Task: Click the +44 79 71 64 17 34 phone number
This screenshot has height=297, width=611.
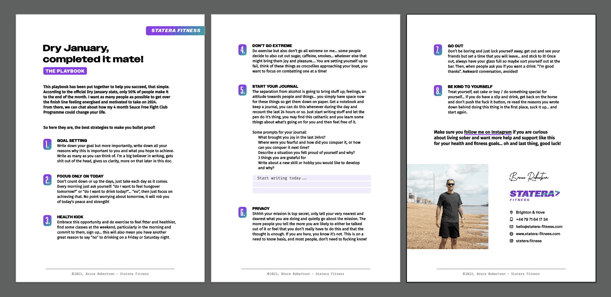Action: click(532, 219)
